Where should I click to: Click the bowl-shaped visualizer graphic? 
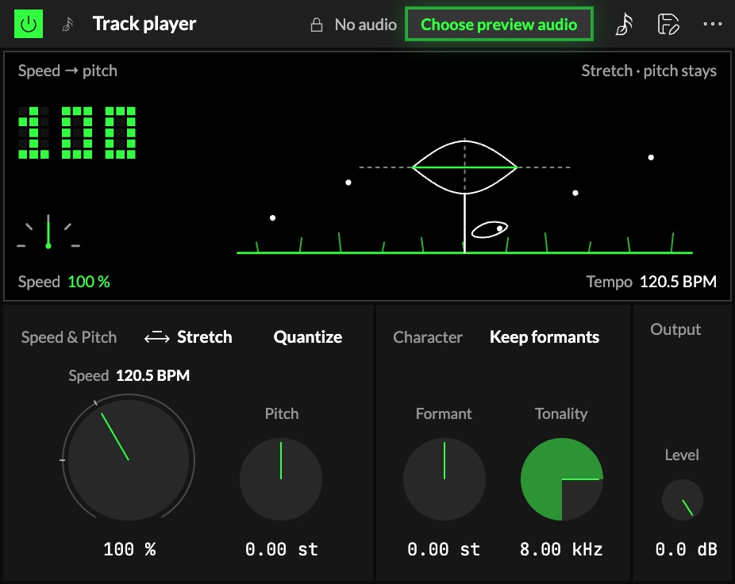pos(464,167)
